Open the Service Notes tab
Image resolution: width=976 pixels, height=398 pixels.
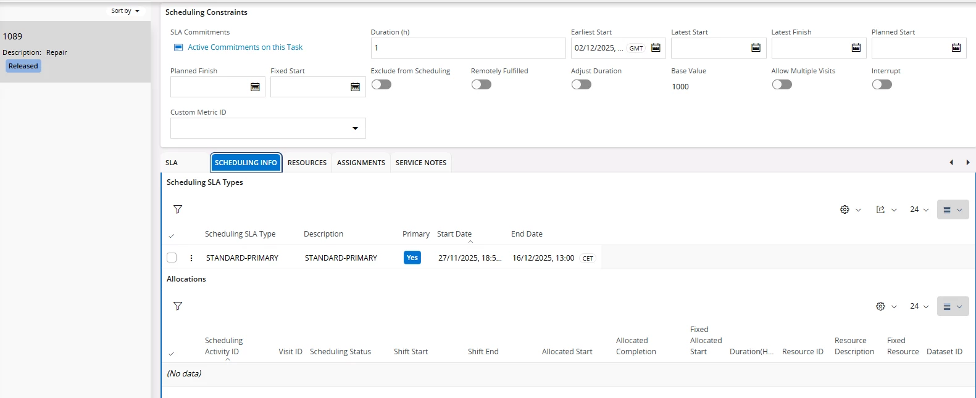(421, 163)
